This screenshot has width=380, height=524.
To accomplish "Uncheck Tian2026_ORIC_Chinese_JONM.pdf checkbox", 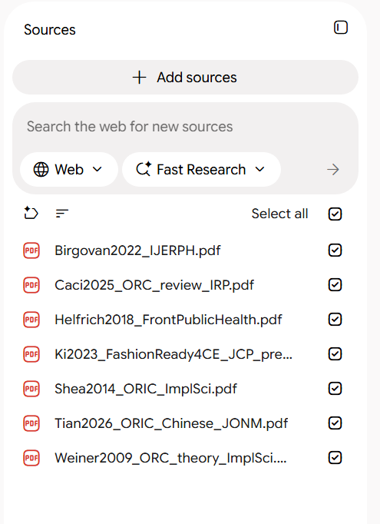I will (x=335, y=423).
